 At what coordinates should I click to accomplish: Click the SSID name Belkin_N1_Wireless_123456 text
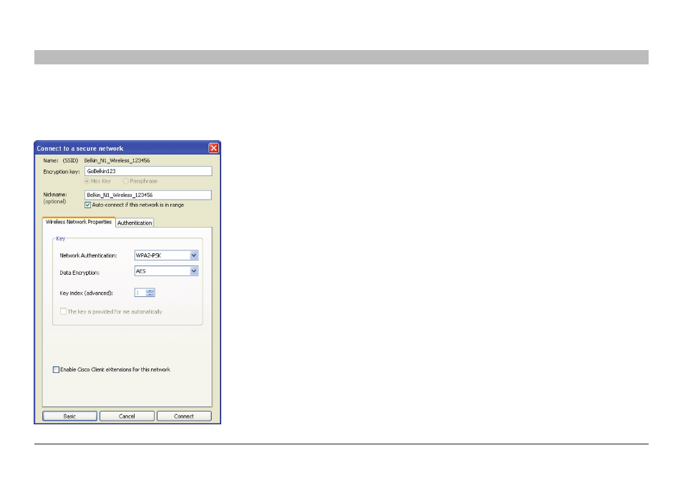click(117, 160)
